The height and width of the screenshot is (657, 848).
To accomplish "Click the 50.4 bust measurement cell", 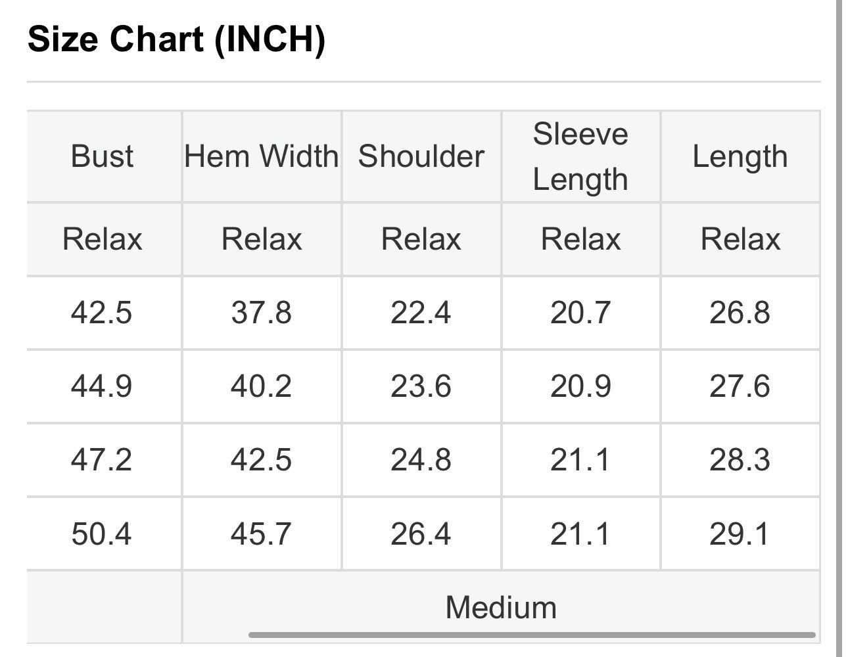I will [x=103, y=533].
